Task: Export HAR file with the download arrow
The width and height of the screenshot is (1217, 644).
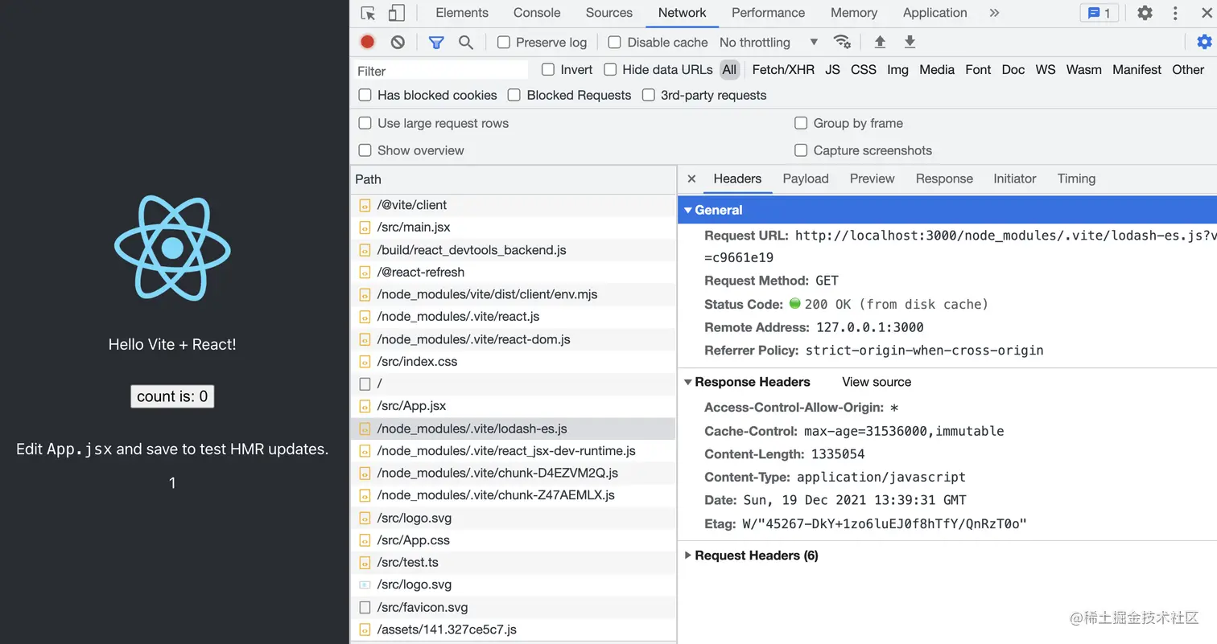Action: [910, 42]
